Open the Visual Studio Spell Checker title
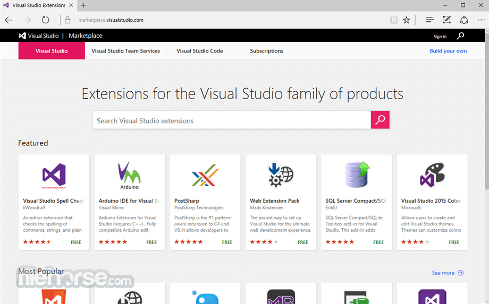The height and width of the screenshot is (304, 489). [54, 201]
